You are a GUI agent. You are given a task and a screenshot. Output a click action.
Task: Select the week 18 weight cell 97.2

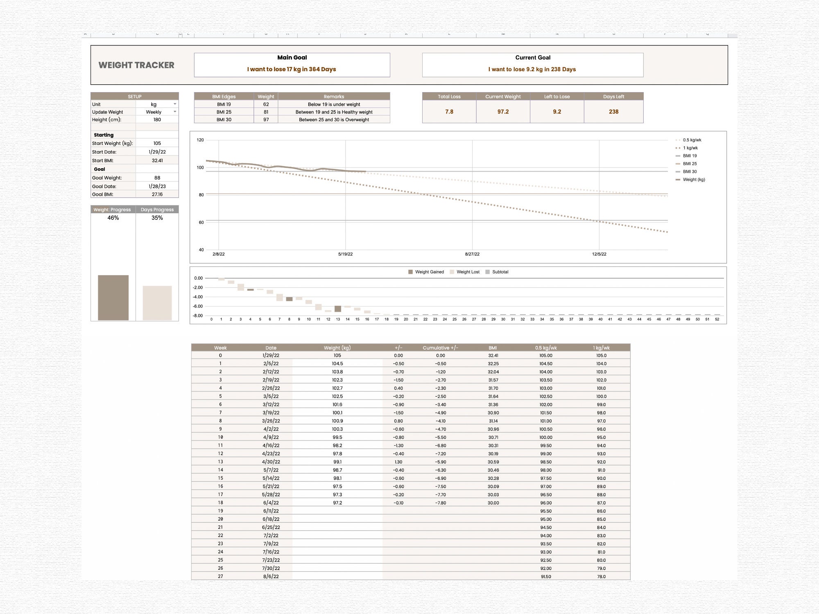pos(337,503)
